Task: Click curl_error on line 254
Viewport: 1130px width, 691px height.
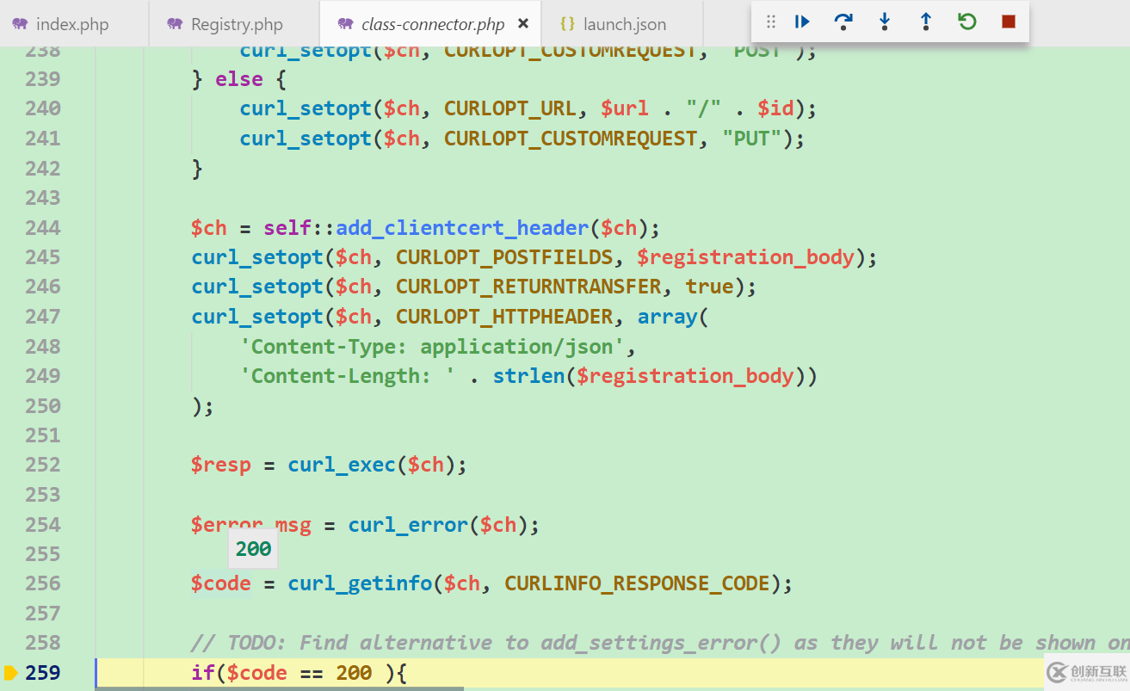Action: (408, 524)
